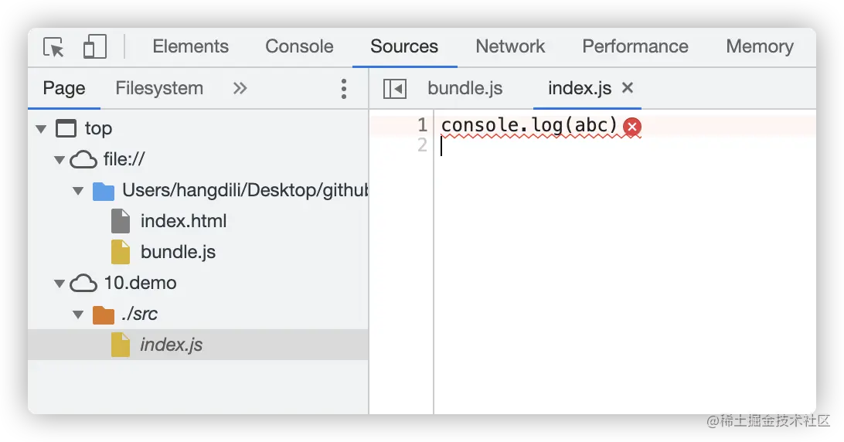Image resolution: width=844 pixels, height=442 pixels.
Task: Open the navigator three-dot menu
Action: pos(343,89)
